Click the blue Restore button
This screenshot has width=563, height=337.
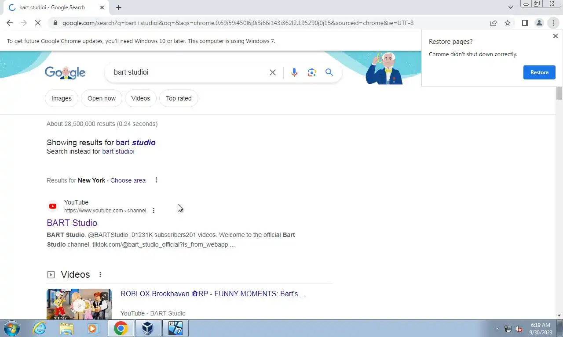tap(539, 72)
